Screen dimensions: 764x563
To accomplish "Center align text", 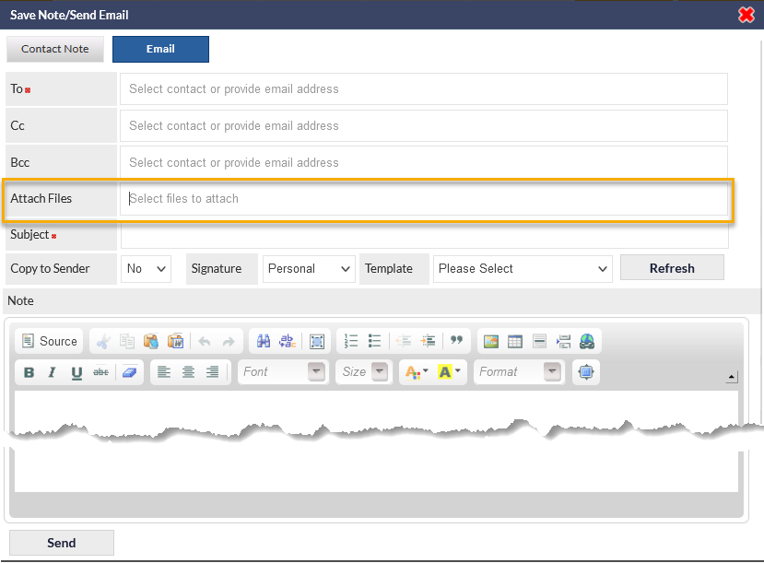I will pos(189,372).
